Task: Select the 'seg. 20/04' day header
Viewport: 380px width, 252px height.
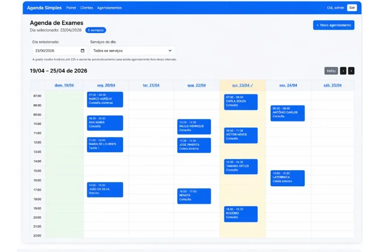Action: click(106, 85)
